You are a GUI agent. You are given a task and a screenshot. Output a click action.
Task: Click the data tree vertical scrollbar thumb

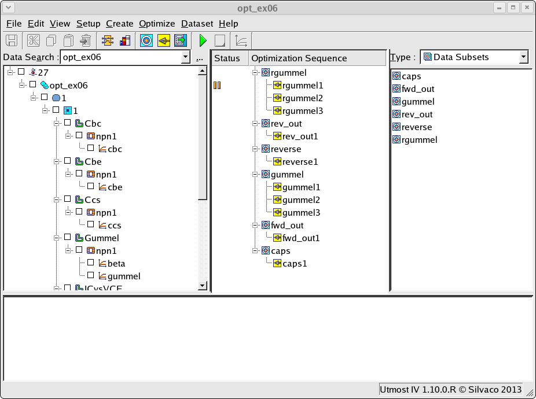click(203, 137)
